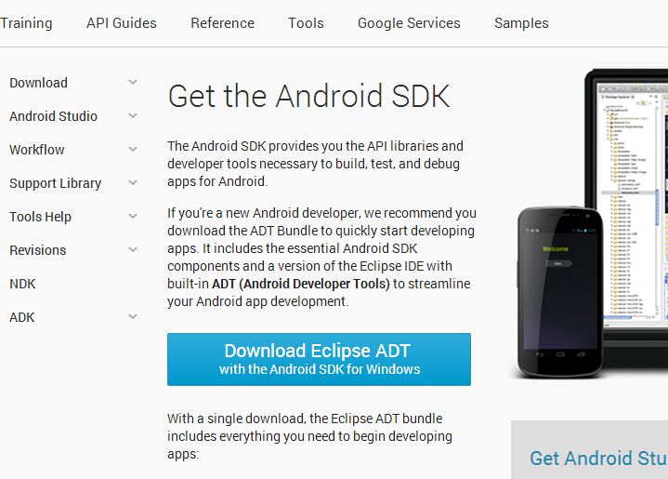The image size is (668, 479).
Task: Click the Download Eclipse ADT button
Action: point(319,360)
